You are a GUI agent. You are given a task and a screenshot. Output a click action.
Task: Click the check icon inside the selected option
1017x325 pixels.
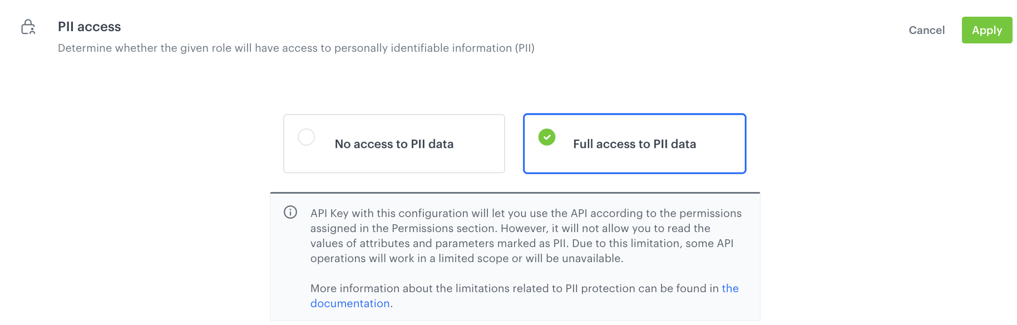(546, 137)
